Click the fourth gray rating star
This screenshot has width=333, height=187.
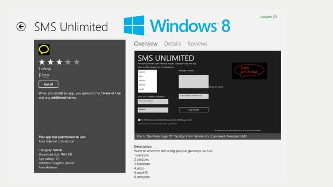[68, 62]
